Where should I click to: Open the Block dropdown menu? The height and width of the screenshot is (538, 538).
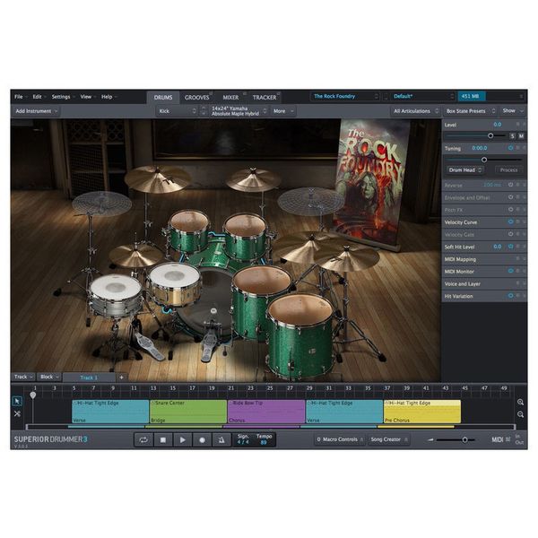tap(49, 377)
